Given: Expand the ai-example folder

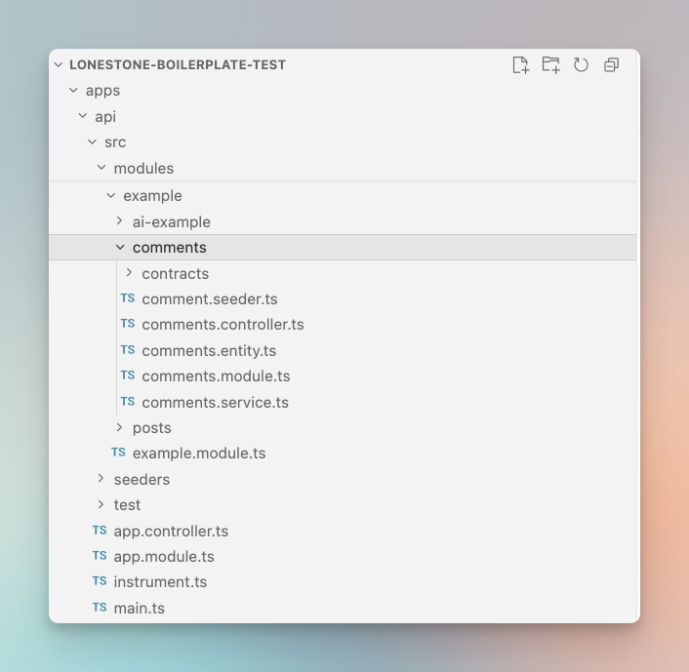Looking at the screenshot, I should pos(120,221).
